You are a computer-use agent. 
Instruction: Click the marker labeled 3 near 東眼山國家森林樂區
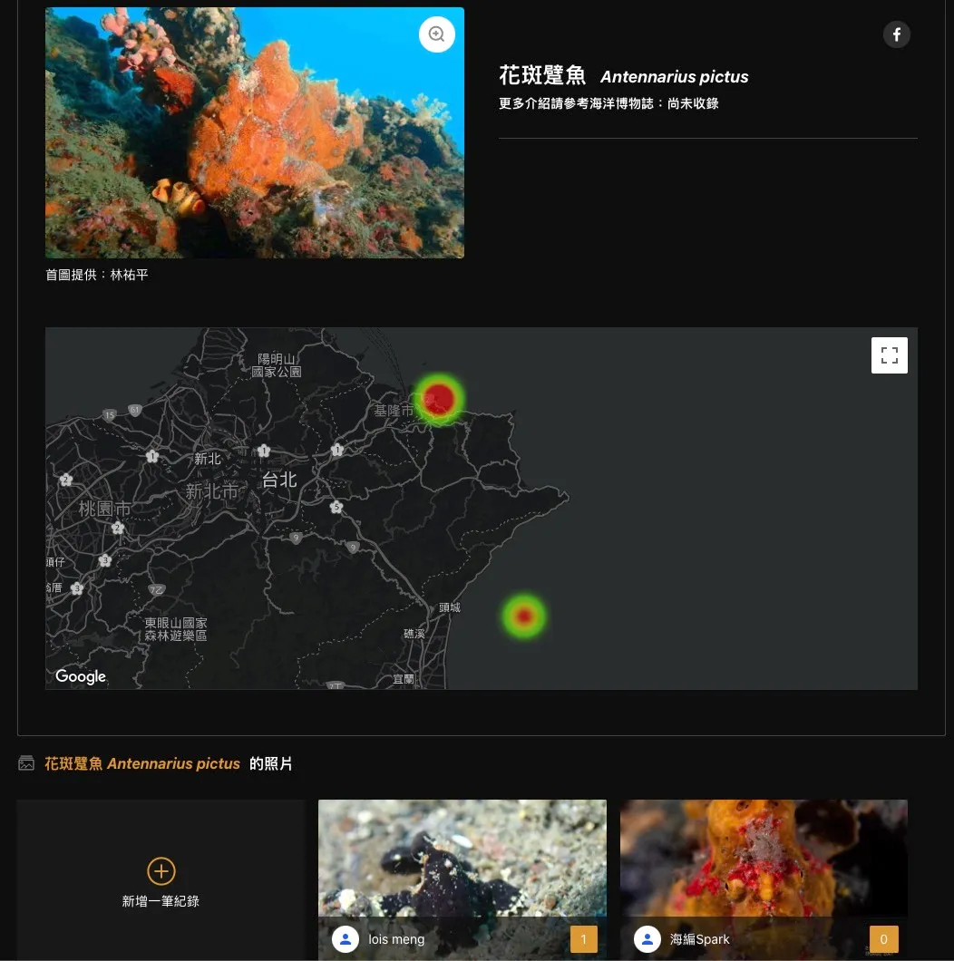coord(104,561)
